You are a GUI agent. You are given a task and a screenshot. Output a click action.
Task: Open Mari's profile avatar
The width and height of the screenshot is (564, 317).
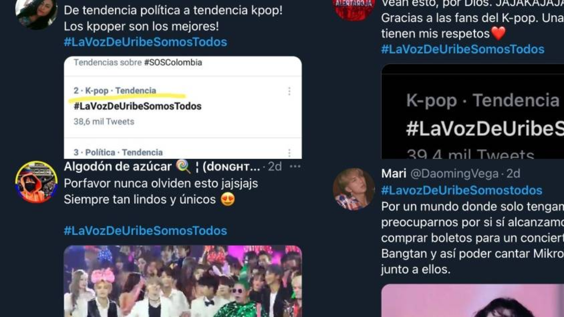(354, 189)
